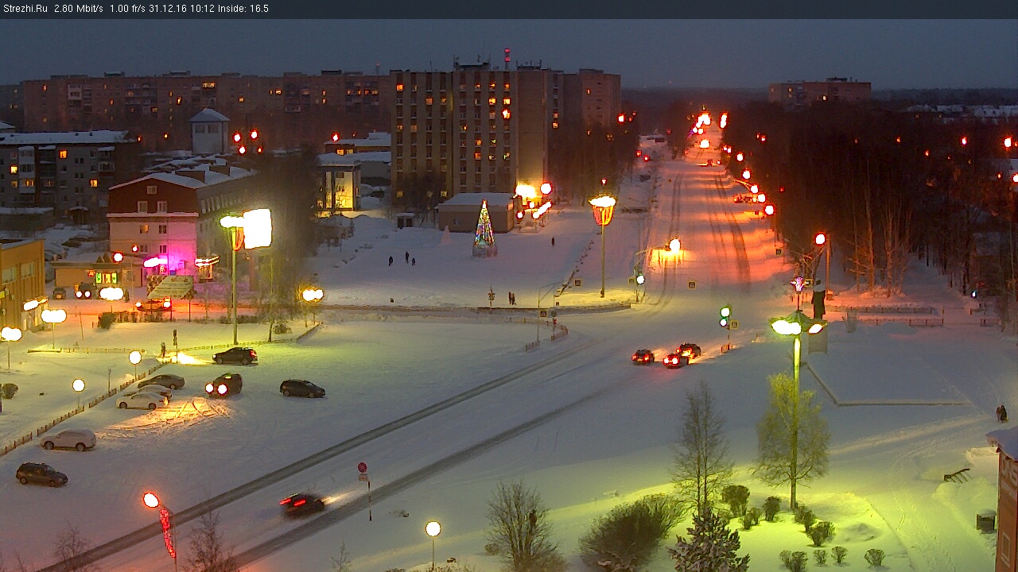Select the 2.80 Mbit/s bitrate readout
This screenshot has height=572, width=1018.
79,9
